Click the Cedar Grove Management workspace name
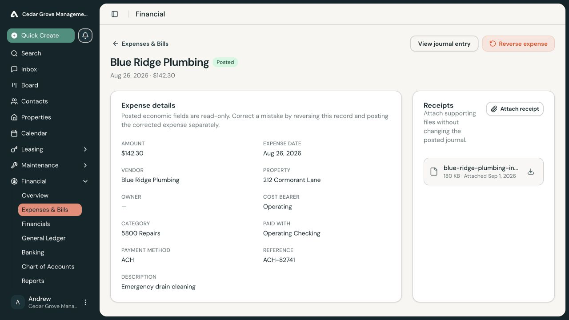The image size is (569, 320). pyautogui.click(x=55, y=14)
